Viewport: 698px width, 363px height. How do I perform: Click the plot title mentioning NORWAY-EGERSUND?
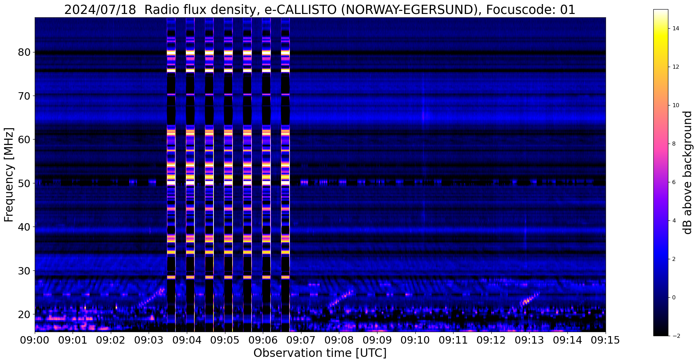(x=320, y=10)
